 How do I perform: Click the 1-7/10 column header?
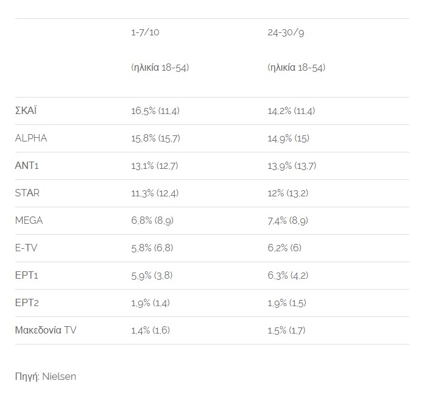tap(145, 32)
